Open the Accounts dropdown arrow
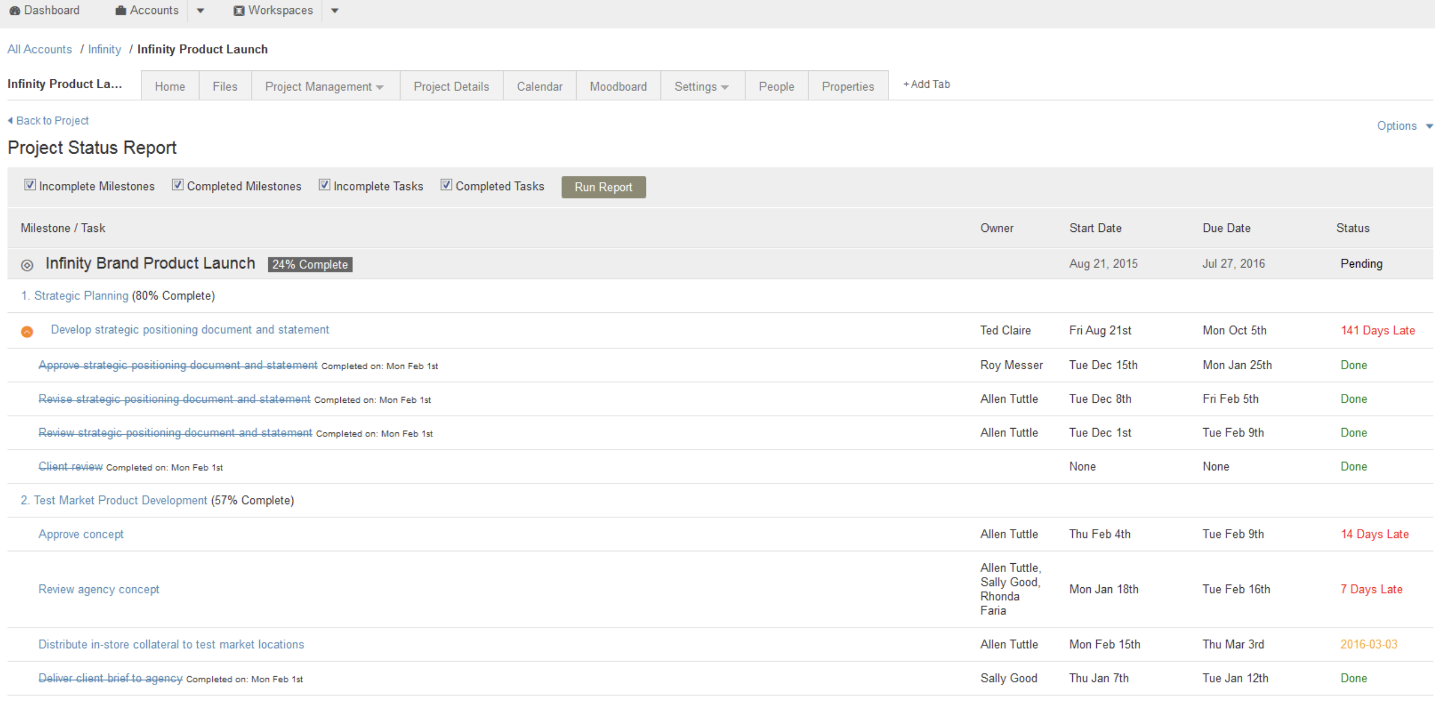1435x704 pixels. (201, 11)
